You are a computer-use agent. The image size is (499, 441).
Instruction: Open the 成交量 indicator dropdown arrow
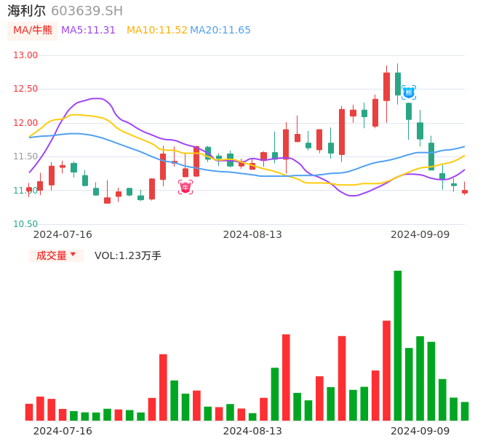pyautogui.click(x=73, y=255)
